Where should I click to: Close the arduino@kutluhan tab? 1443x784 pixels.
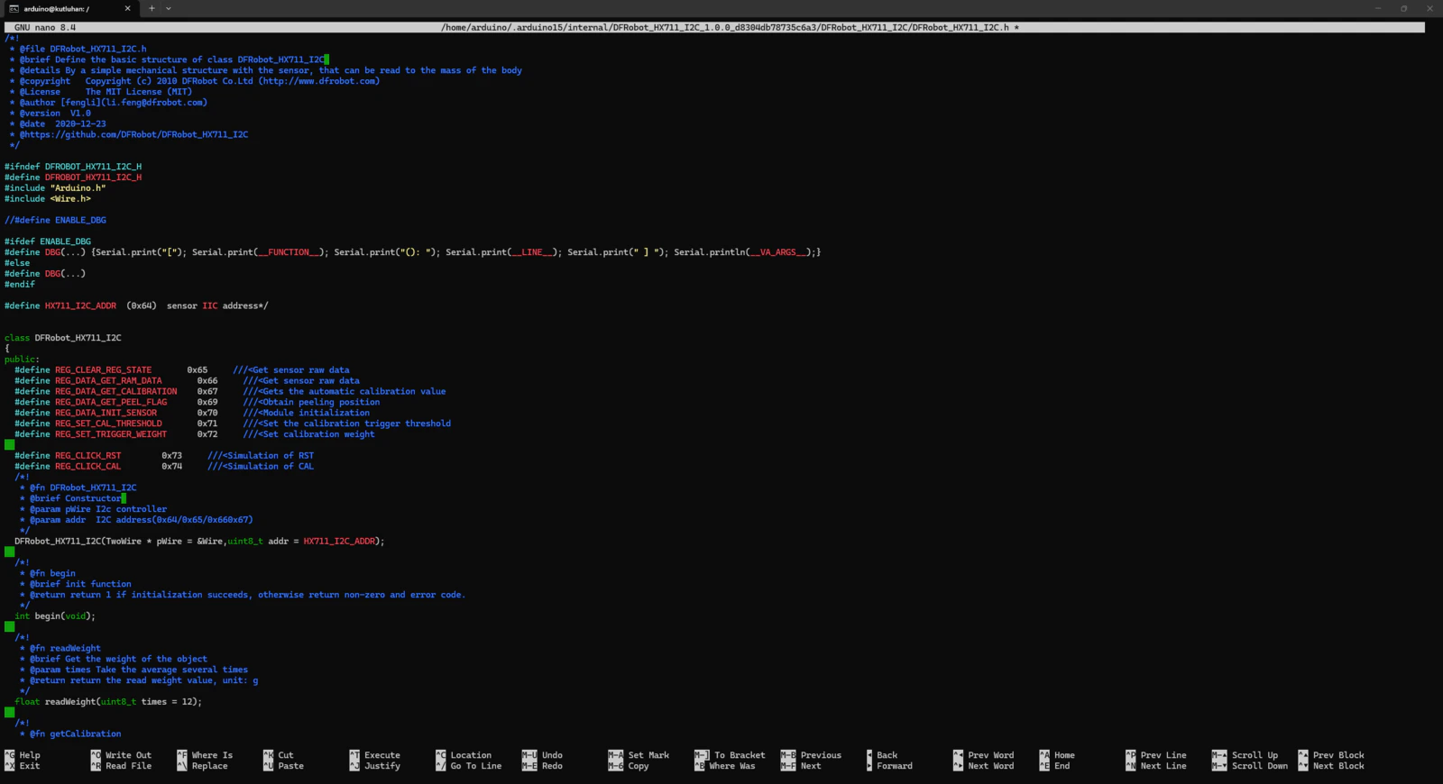click(x=127, y=8)
